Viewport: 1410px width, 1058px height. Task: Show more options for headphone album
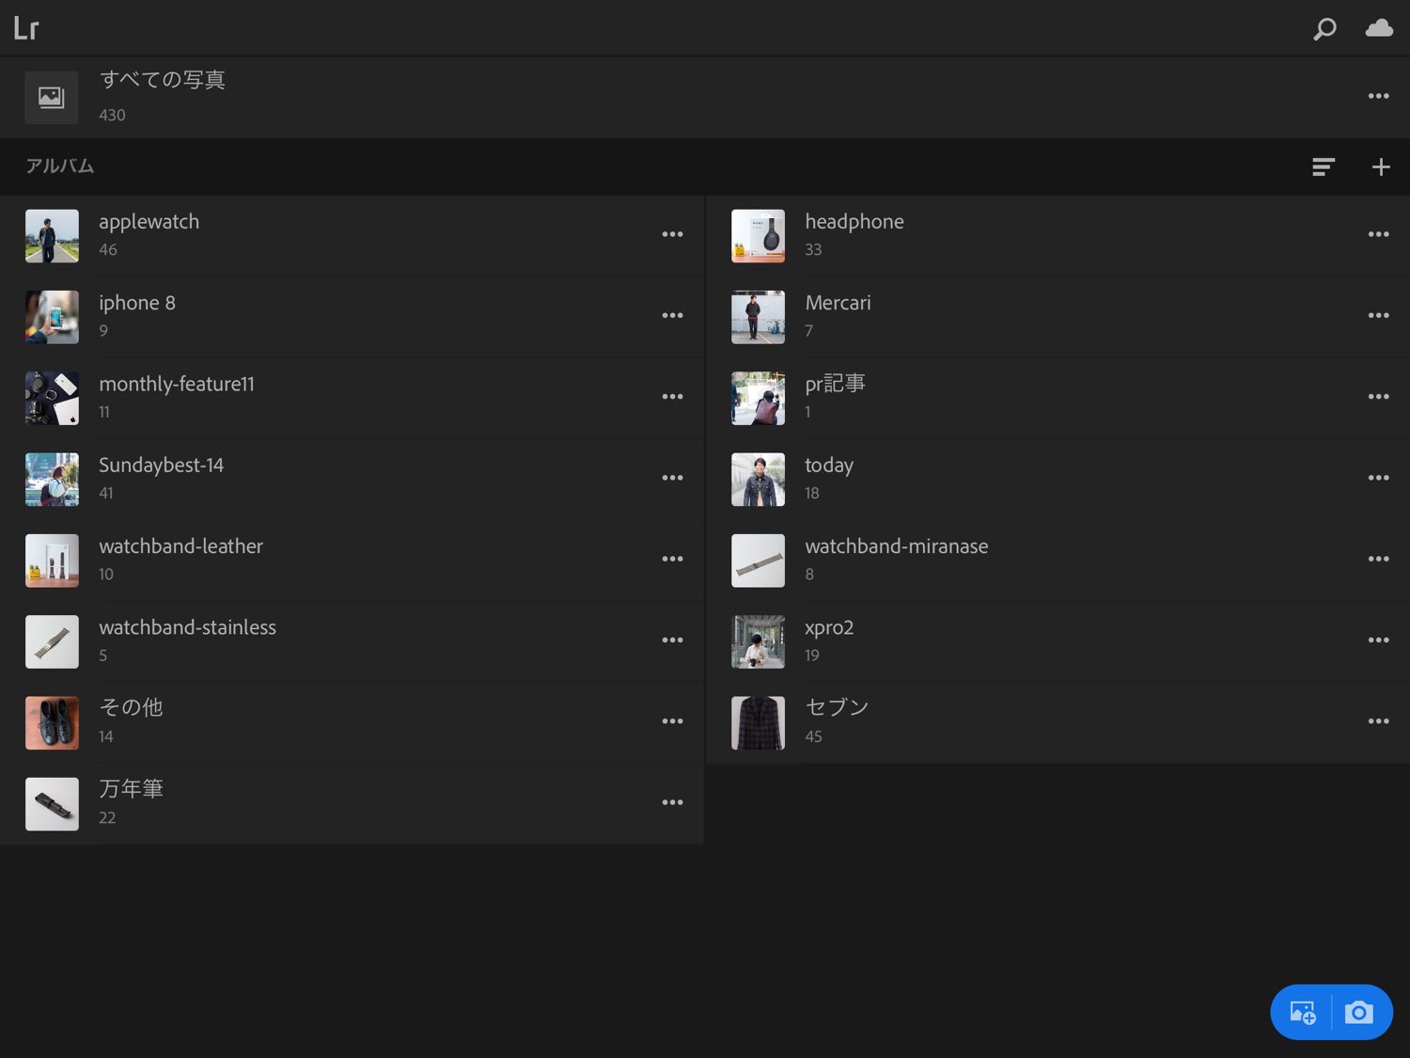point(1378,234)
